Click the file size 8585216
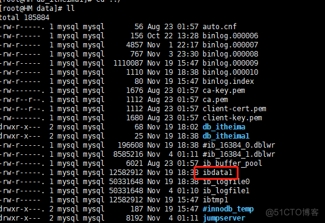325x223 pixels. point(128,154)
